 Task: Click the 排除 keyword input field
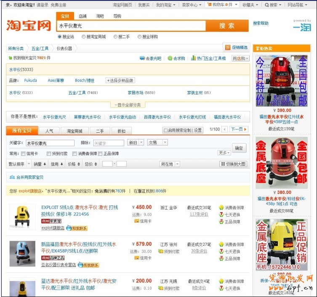(108, 143)
